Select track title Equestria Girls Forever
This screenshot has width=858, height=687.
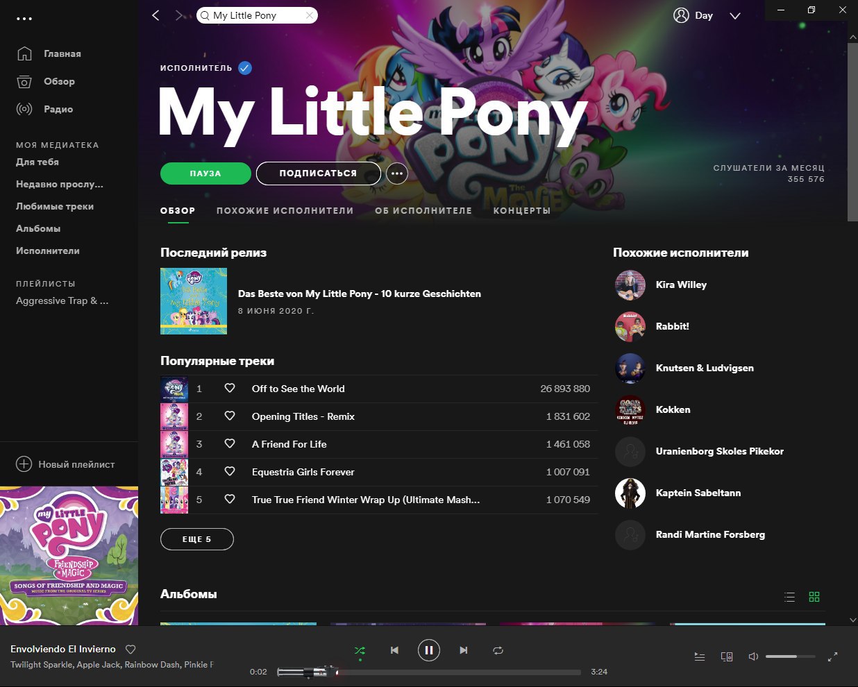pos(303,472)
